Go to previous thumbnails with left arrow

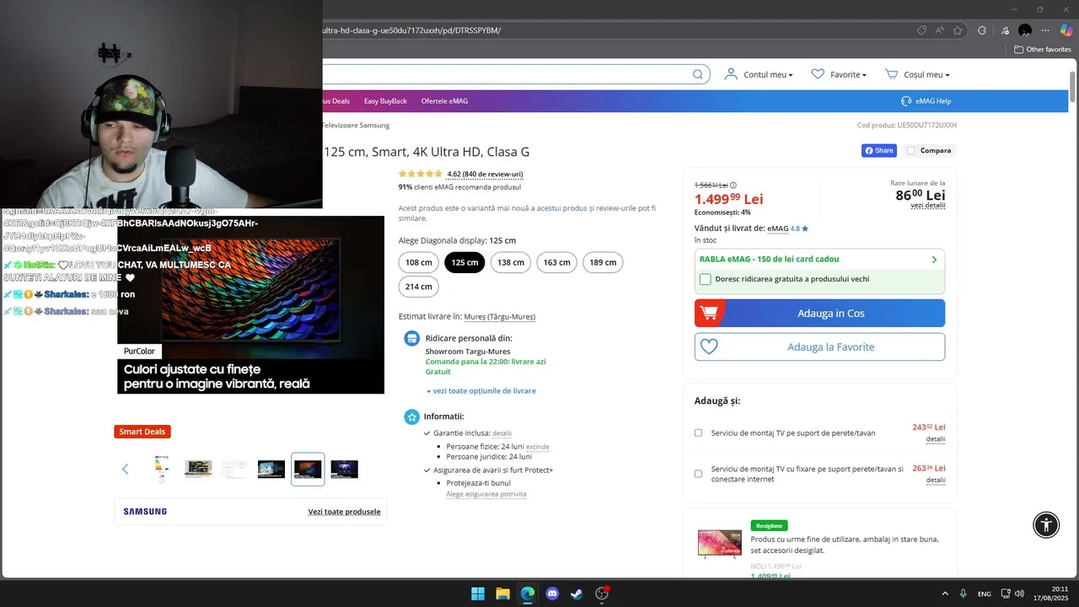125,469
